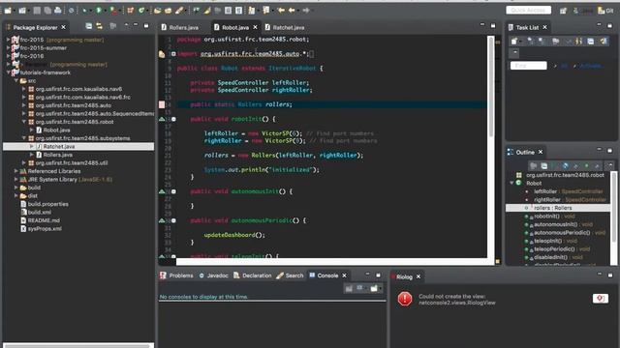This screenshot has height=348, width=620.
Task: Open New Task dropdown arrow in Task List
Action: [x=520, y=41]
